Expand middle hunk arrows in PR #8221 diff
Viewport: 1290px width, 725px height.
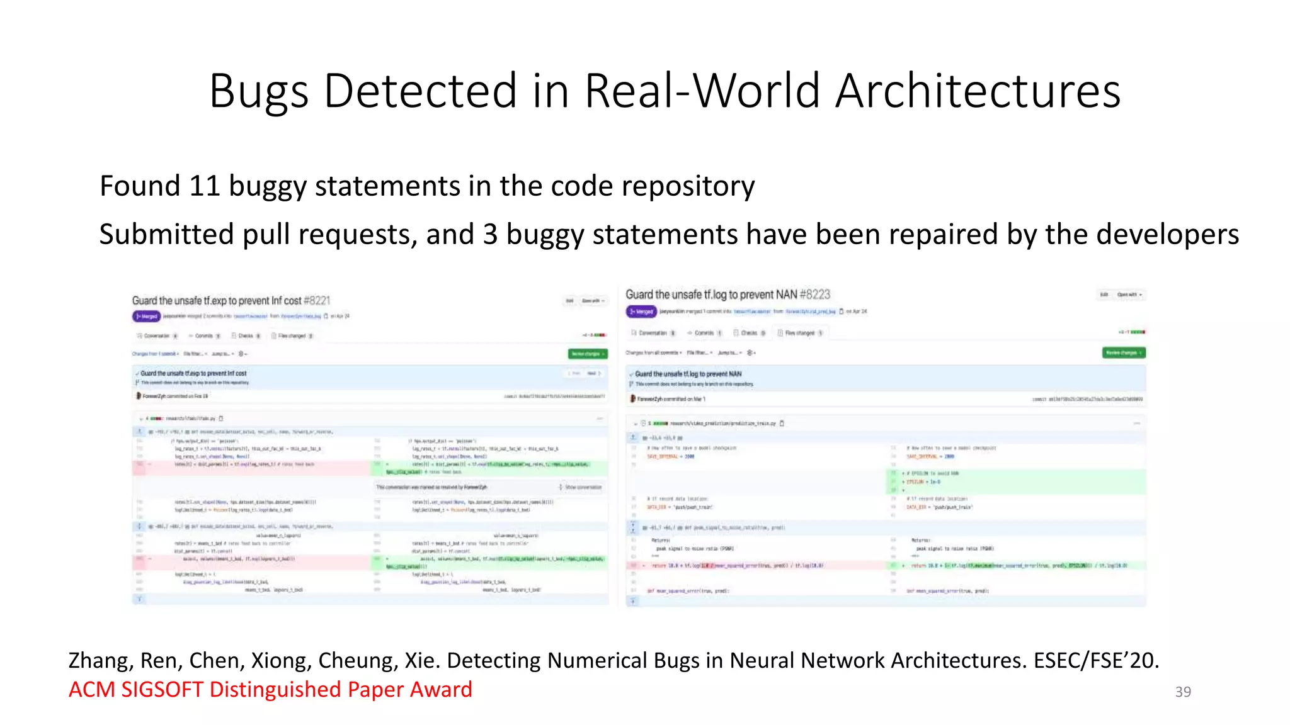coord(139,526)
